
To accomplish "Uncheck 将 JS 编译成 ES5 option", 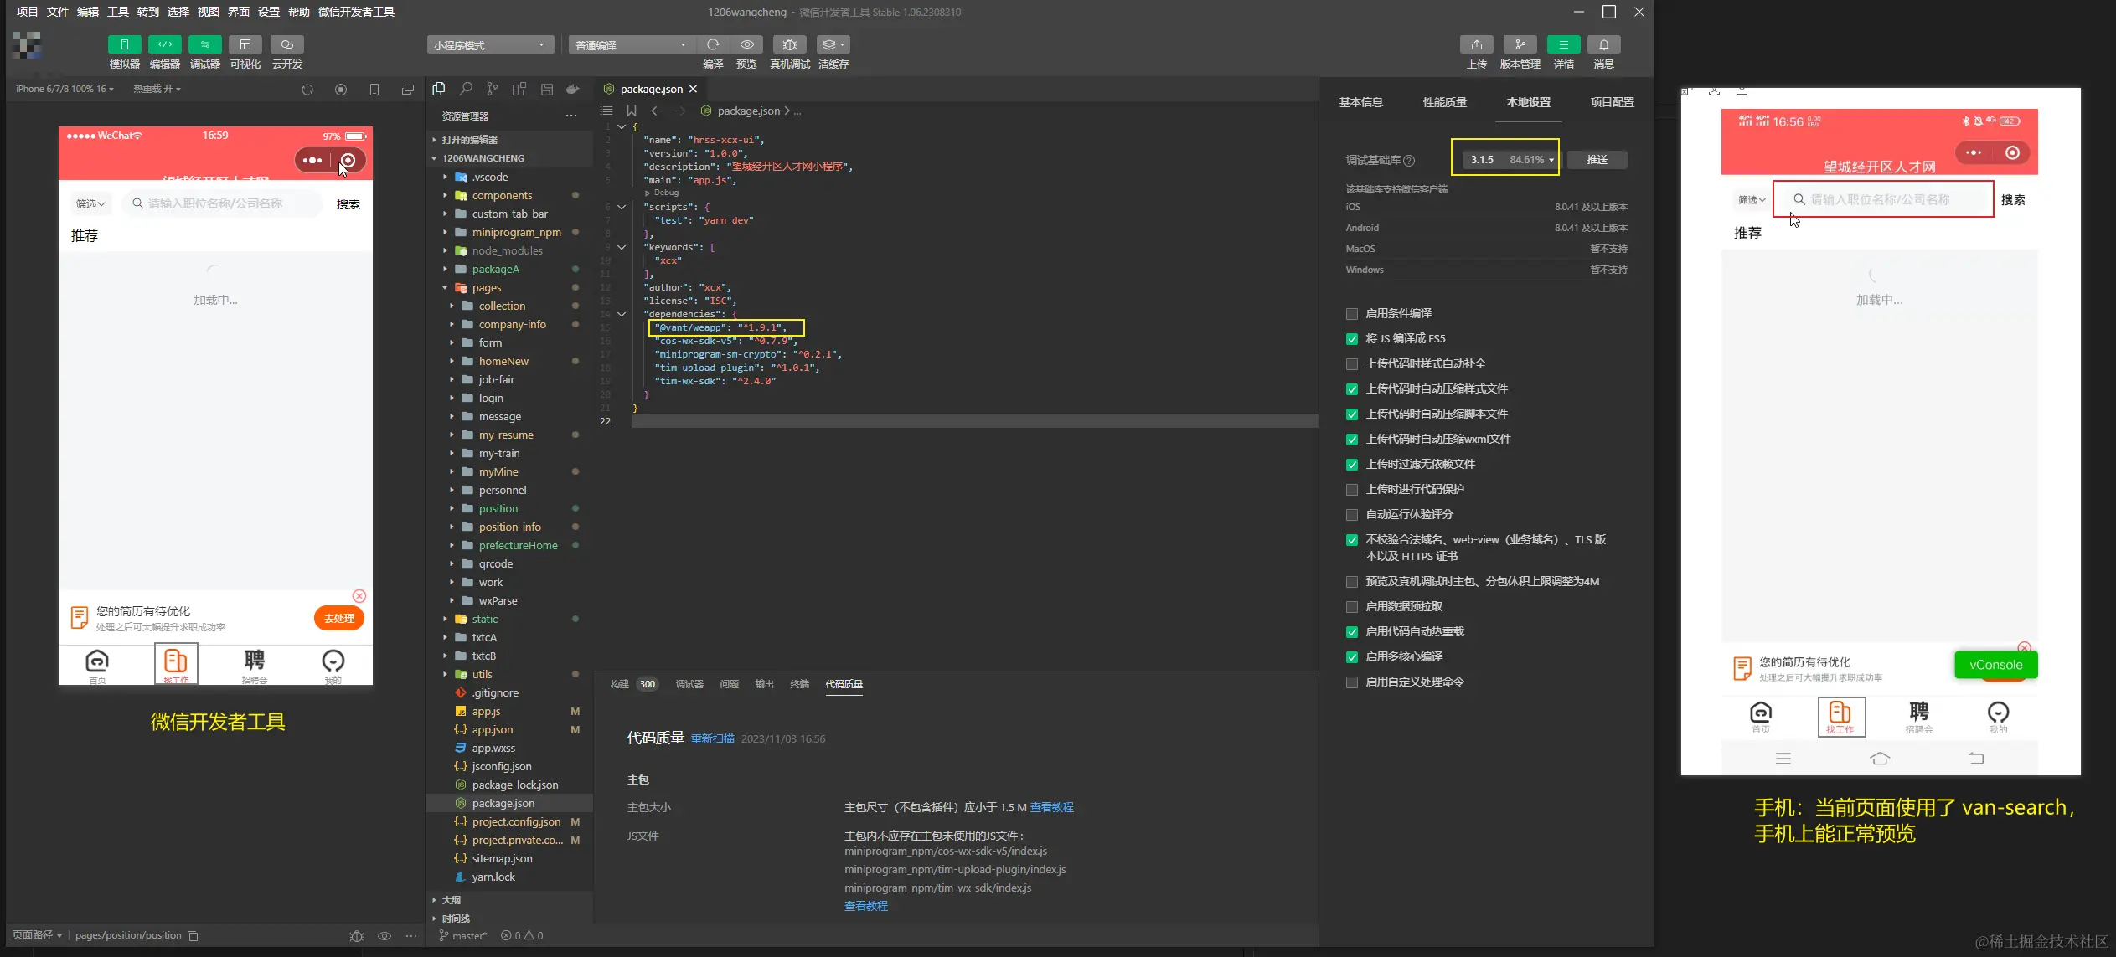I will [x=1351, y=339].
